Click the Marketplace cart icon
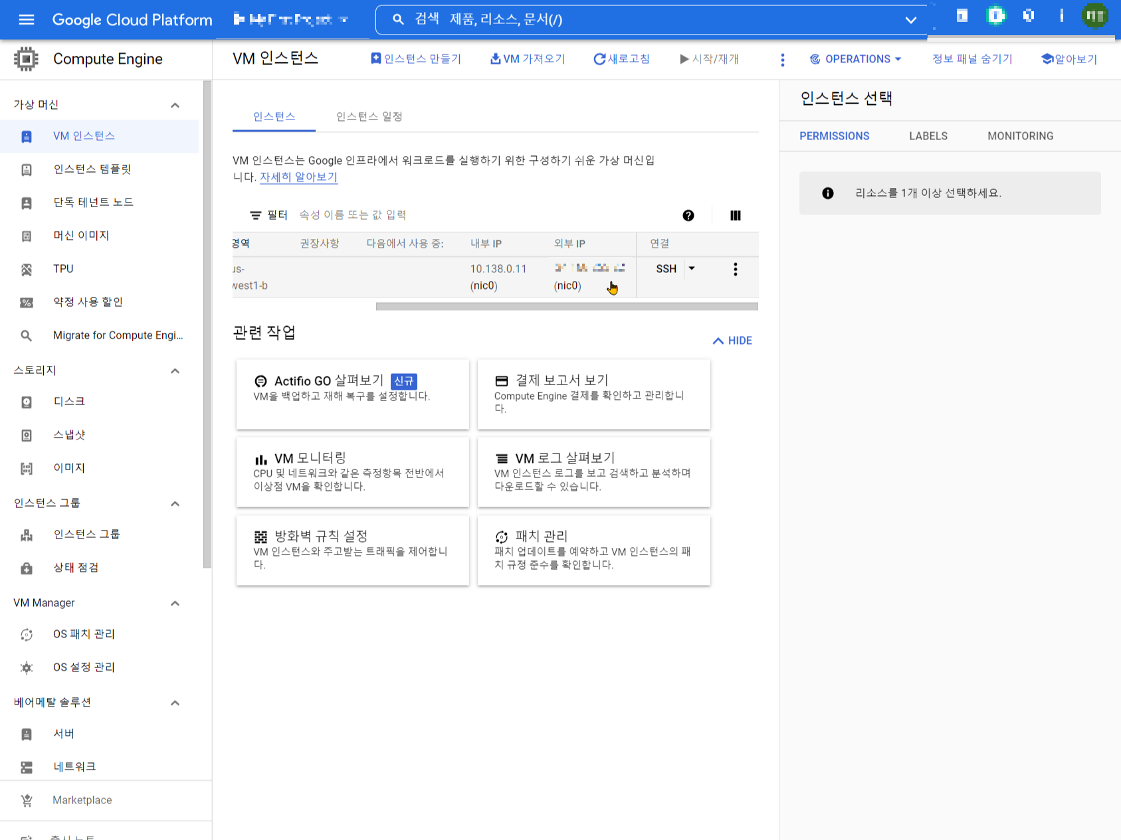The image size is (1121, 840). coord(27,801)
